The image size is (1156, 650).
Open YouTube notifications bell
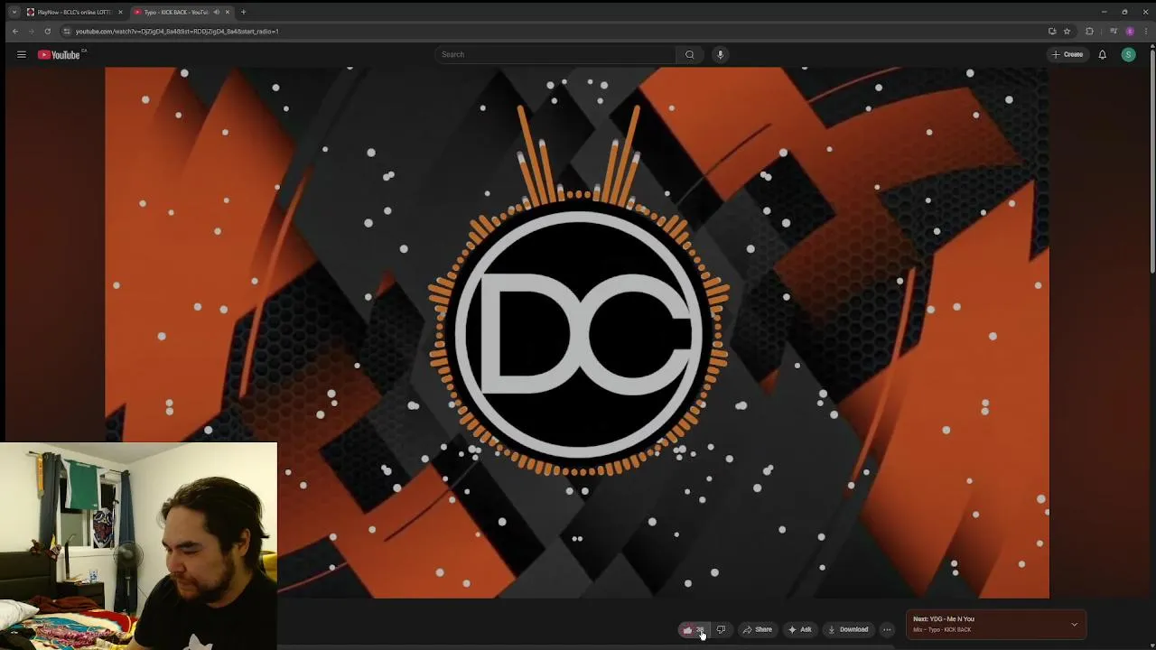1102,54
